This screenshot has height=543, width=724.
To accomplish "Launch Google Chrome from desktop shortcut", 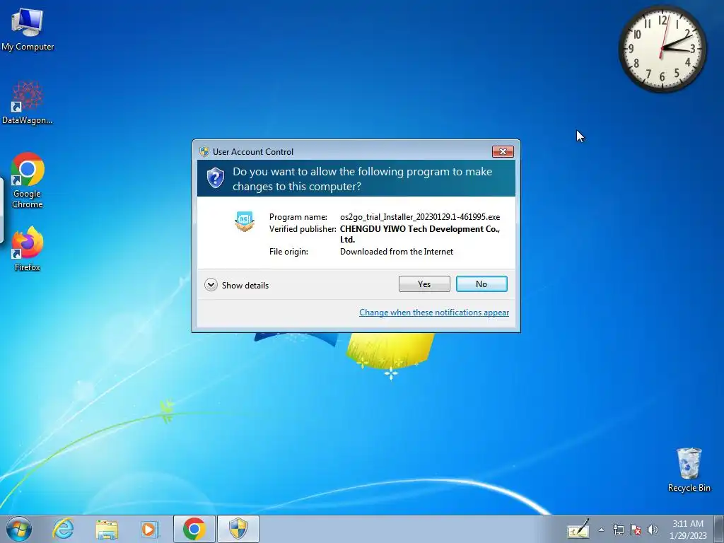I will click(28, 180).
